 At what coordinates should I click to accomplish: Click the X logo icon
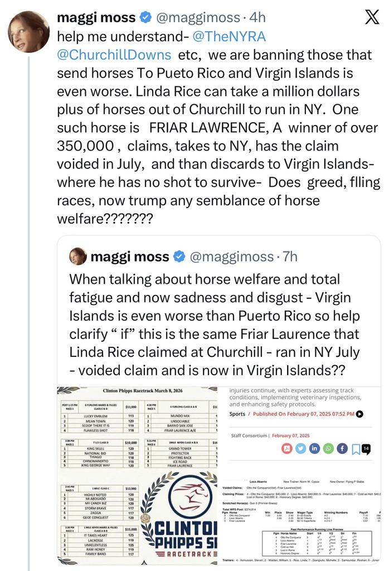[x=372, y=18]
